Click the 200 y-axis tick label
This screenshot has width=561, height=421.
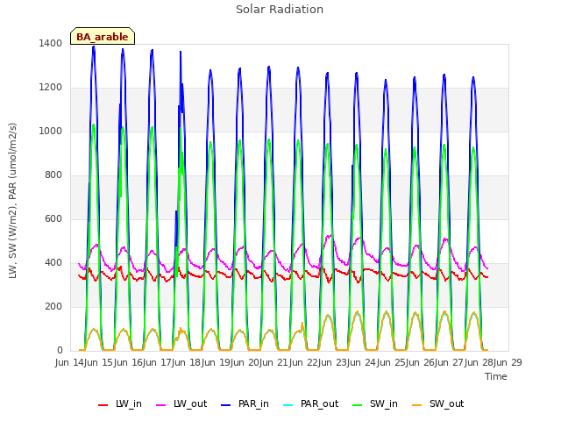click(x=53, y=306)
